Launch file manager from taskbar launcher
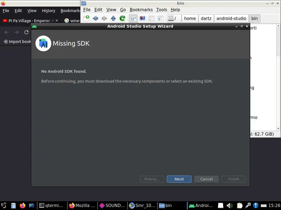 (x=13, y=206)
